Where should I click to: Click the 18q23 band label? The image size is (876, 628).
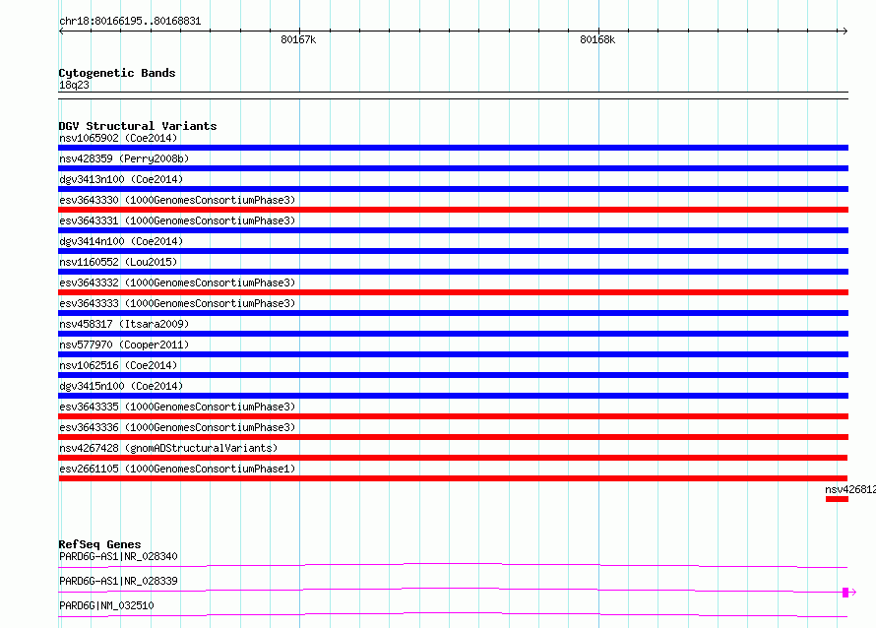point(74,85)
